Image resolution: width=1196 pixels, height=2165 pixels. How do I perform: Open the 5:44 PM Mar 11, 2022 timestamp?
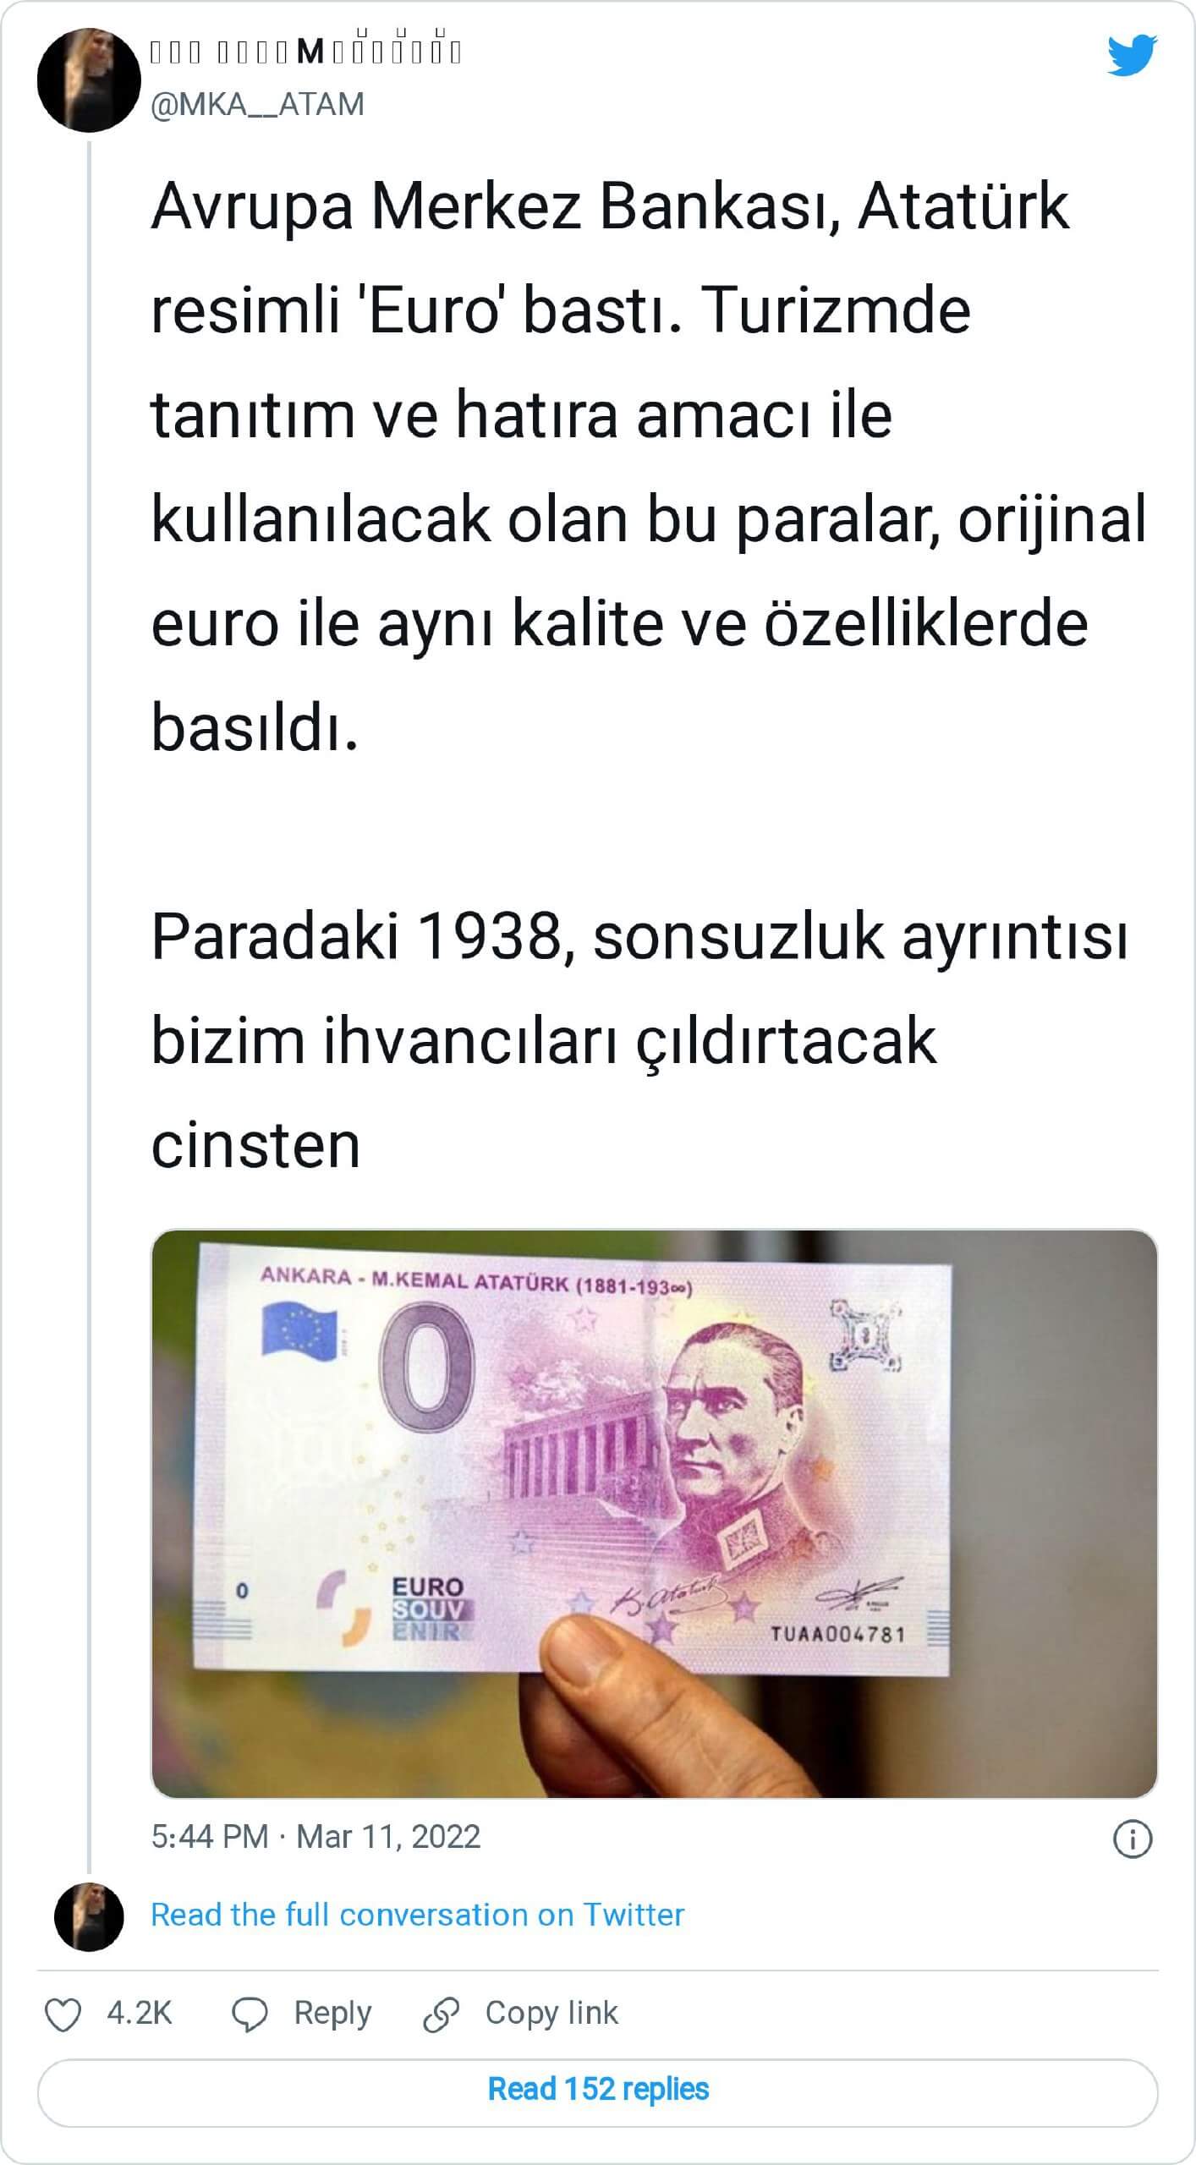[x=315, y=1837]
